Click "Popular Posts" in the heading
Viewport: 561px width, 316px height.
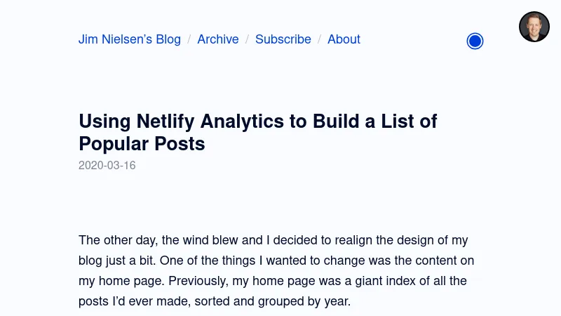[x=142, y=144]
